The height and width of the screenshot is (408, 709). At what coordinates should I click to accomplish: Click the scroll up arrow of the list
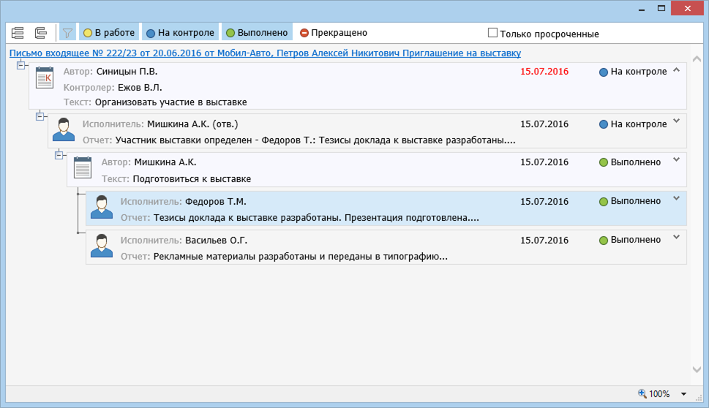[697, 59]
